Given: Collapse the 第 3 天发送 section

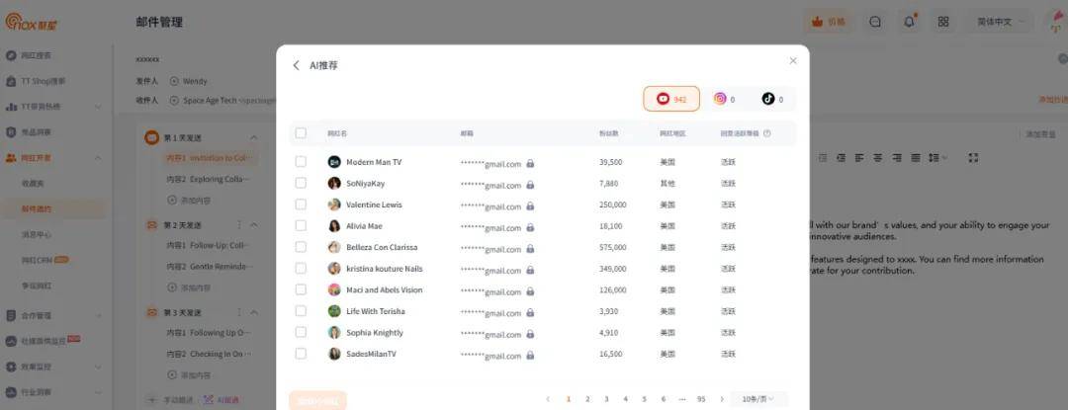Looking at the screenshot, I should point(253,312).
